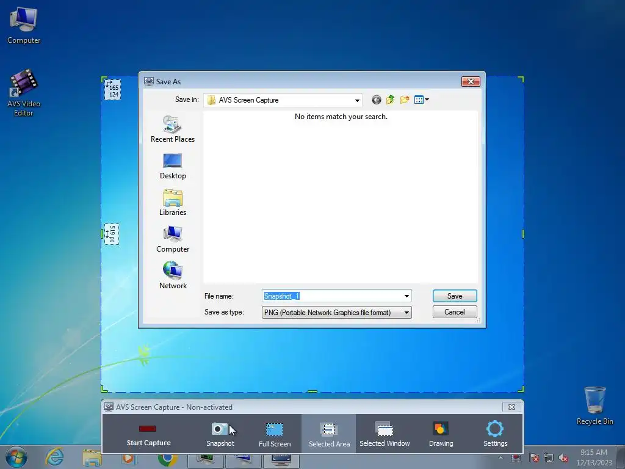Open Desktop in the places bar
Viewport: 625px width, 469px height.
[x=173, y=166]
